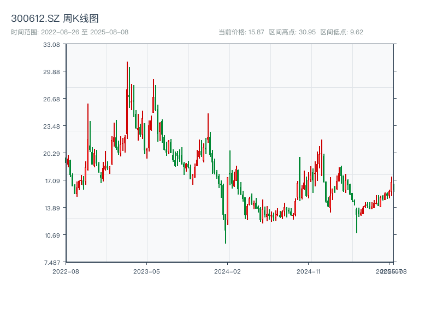Click the 区间高点 30.95 label
This screenshot has height=327, width=437.
[291, 32]
